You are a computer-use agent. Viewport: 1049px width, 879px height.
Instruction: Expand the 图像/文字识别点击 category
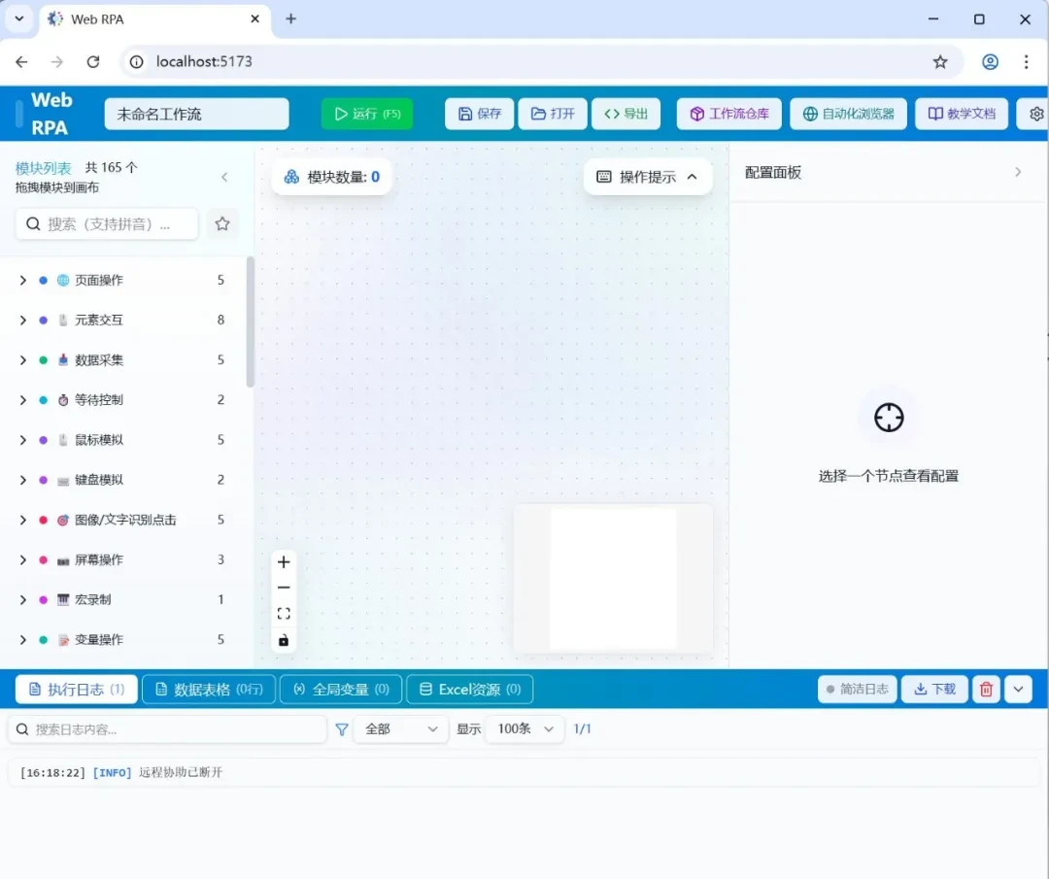22,520
